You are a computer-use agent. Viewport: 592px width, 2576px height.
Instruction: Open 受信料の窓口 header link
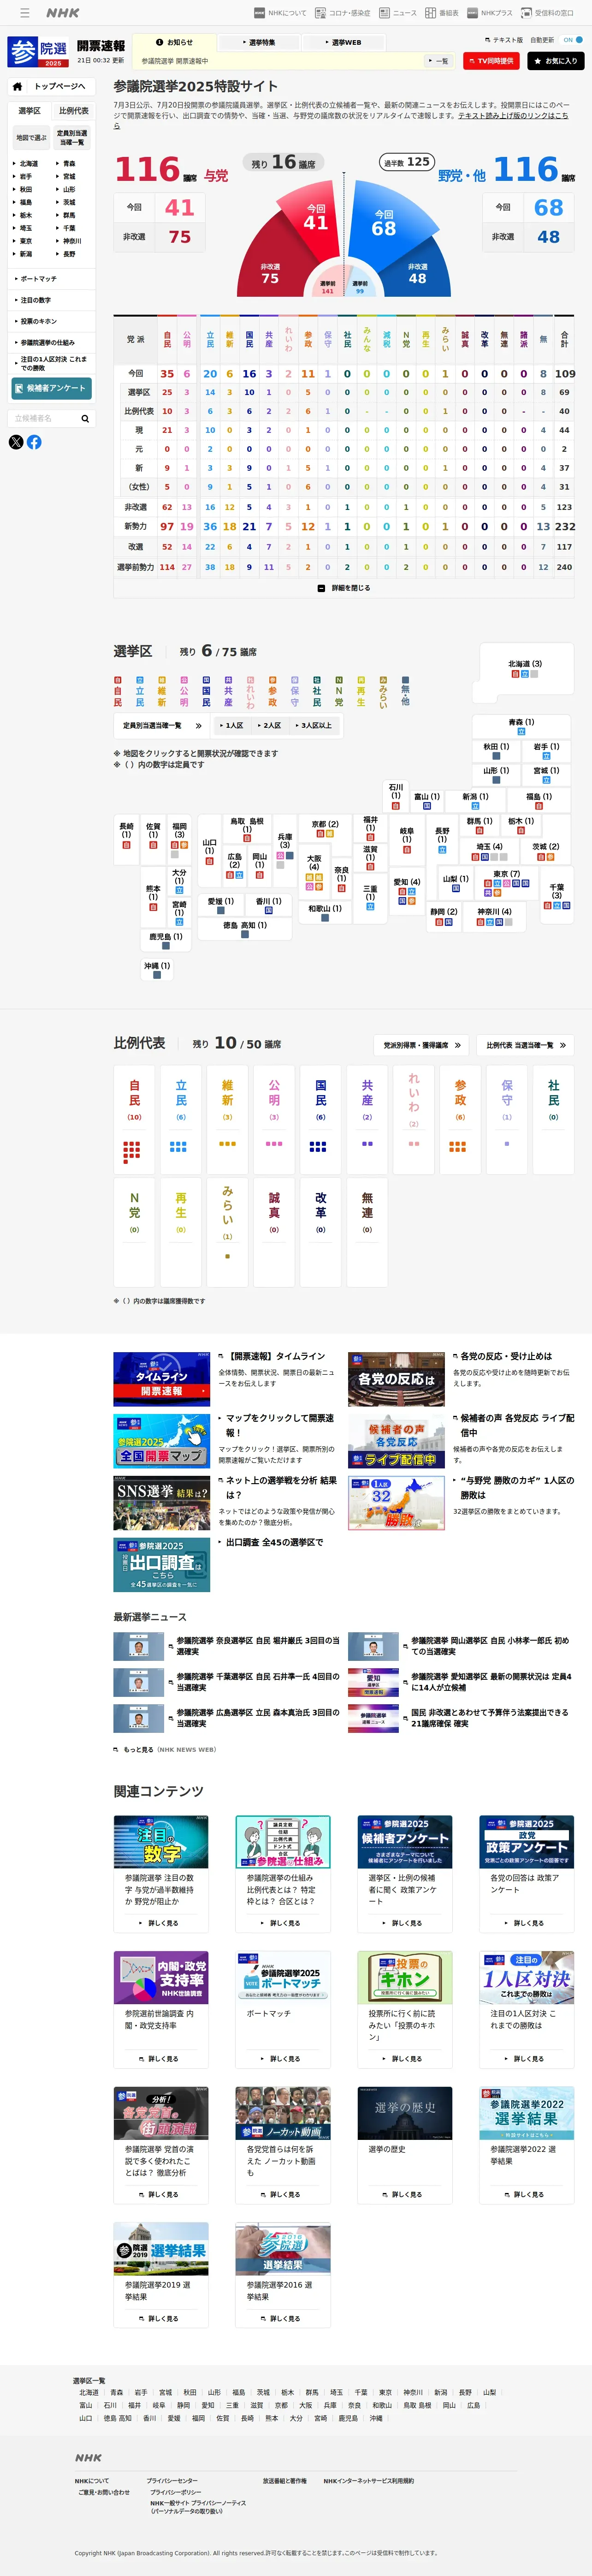coord(547,13)
